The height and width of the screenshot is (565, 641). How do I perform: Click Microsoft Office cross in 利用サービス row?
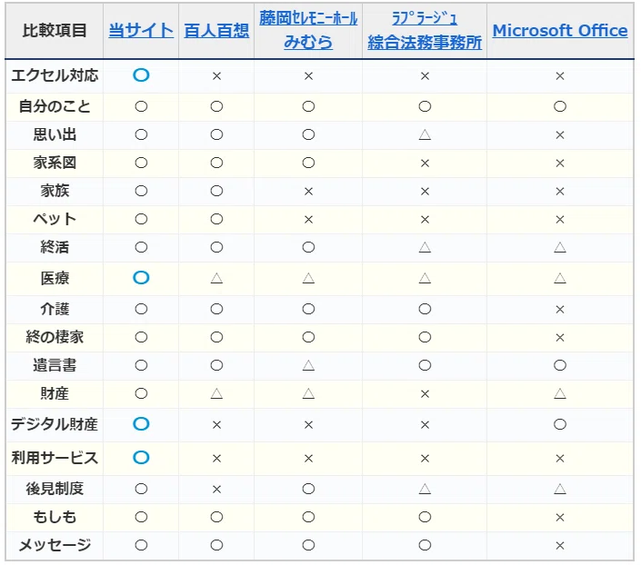coord(560,459)
